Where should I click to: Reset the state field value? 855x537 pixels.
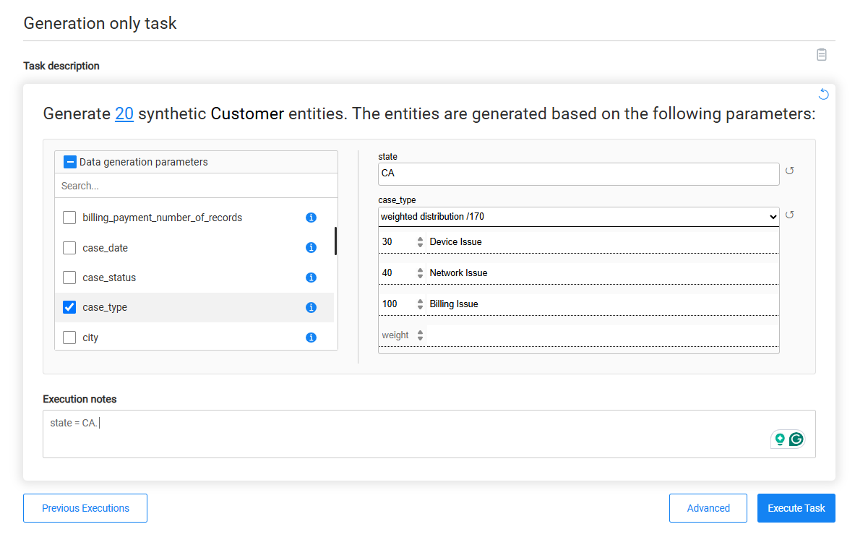point(789,171)
